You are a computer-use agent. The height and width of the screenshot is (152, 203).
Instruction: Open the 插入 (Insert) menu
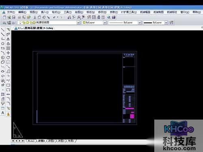pos(45,12)
